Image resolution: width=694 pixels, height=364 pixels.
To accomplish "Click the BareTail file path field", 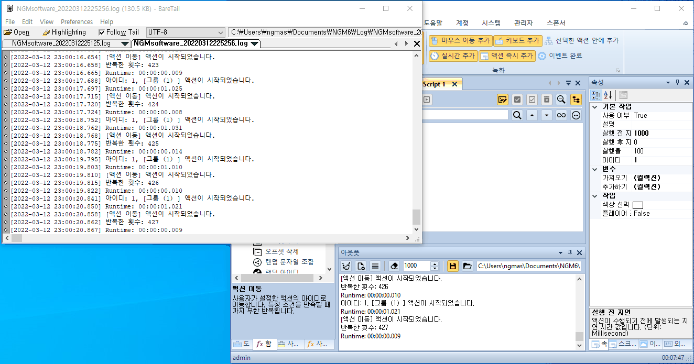I will 325,32.
